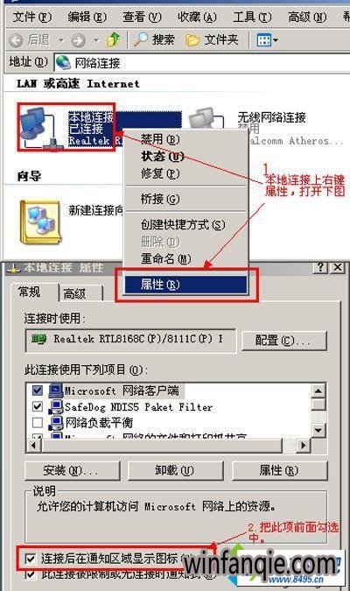The height and width of the screenshot is (591, 350).
Task: Choose Properties (R) in context menu
Action: [x=186, y=285]
